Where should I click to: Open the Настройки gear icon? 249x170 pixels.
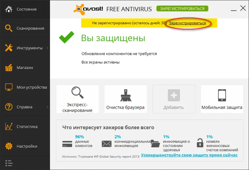pyautogui.click(x=9, y=146)
